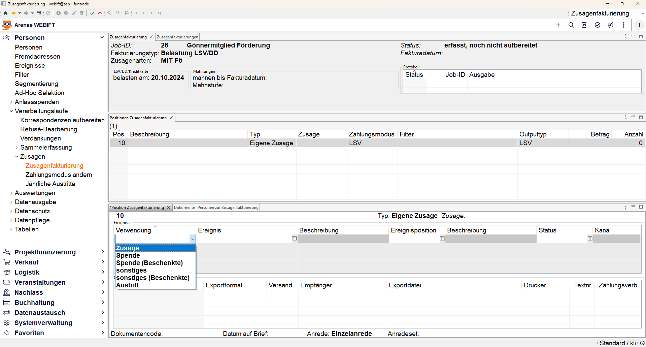Click the printer icon in toolbar
The height and width of the screenshot is (347, 646).
[x=127, y=13]
